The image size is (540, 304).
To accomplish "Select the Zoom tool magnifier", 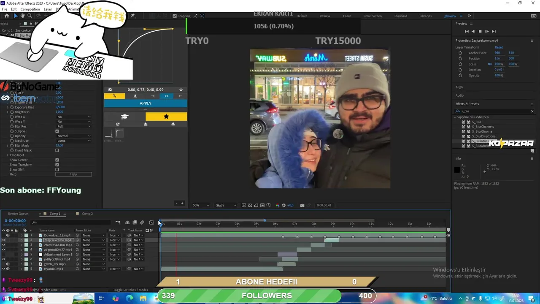I will [x=30, y=16].
